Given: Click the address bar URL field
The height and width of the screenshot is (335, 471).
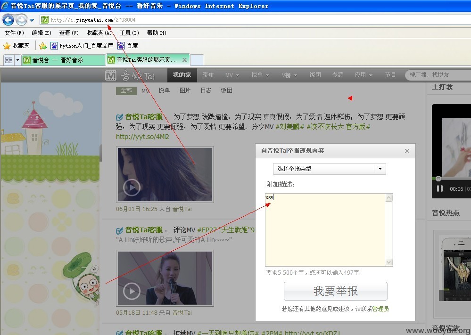Looking at the screenshot, I should tap(256, 20).
